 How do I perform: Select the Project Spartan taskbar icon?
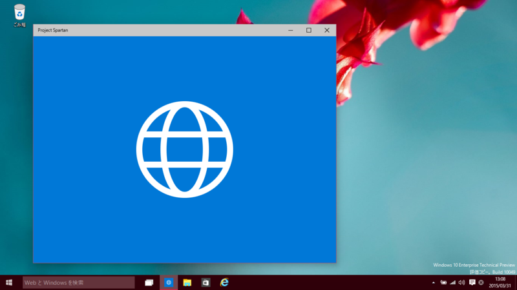tap(169, 282)
